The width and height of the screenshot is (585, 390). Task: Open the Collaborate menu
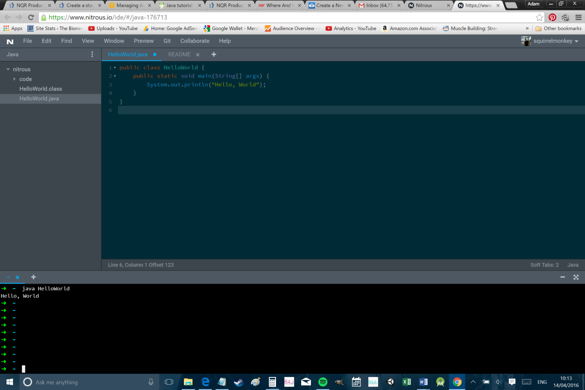pyautogui.click(x=195, y=41)
